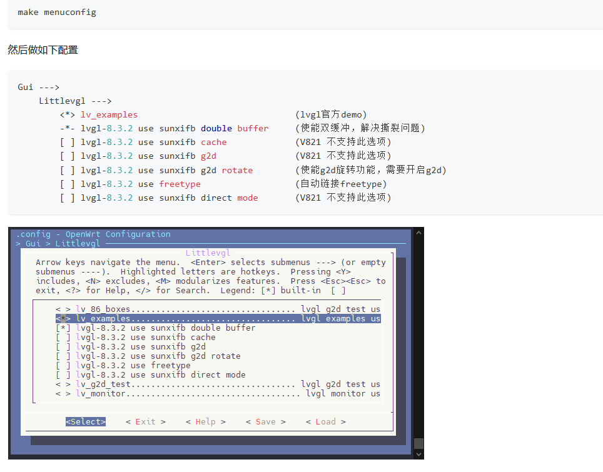Click the scrollbar thumb beside the terminal screenshot
603x472 pixels.
[x=418, y=444]
